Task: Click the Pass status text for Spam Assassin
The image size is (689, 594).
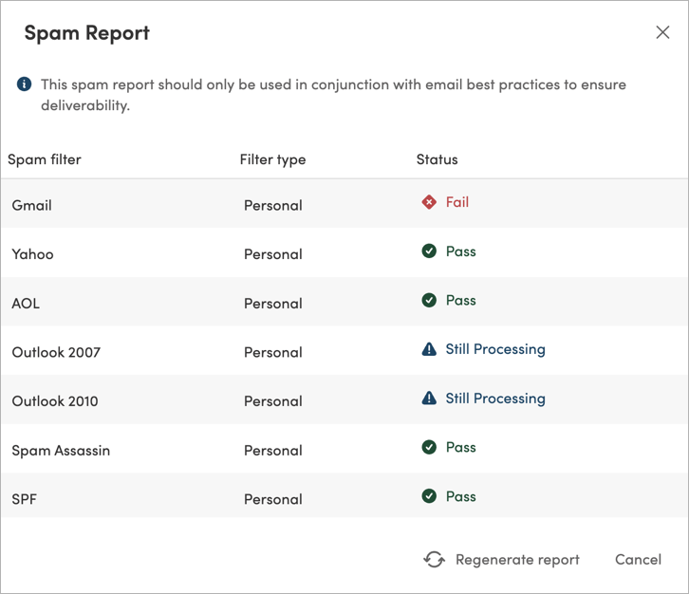Action: pyautogui.click(x=461, y=447)
